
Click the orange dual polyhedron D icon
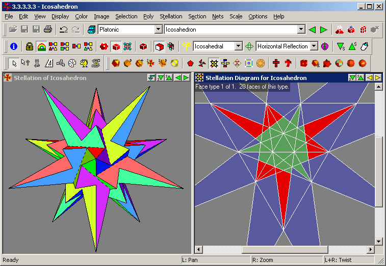click(x=127, y=63)
